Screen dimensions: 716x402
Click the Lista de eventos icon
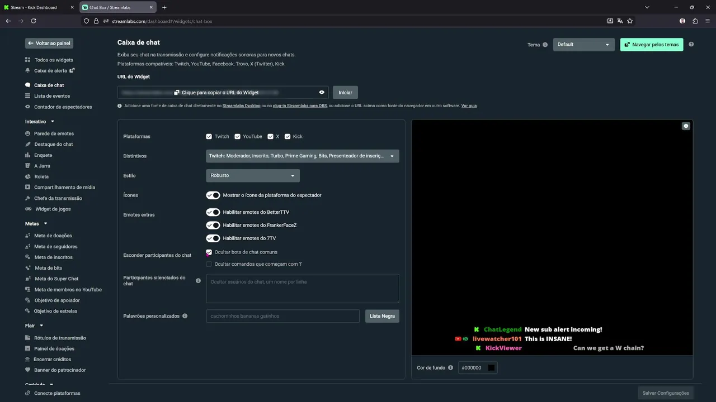[28, 96]
